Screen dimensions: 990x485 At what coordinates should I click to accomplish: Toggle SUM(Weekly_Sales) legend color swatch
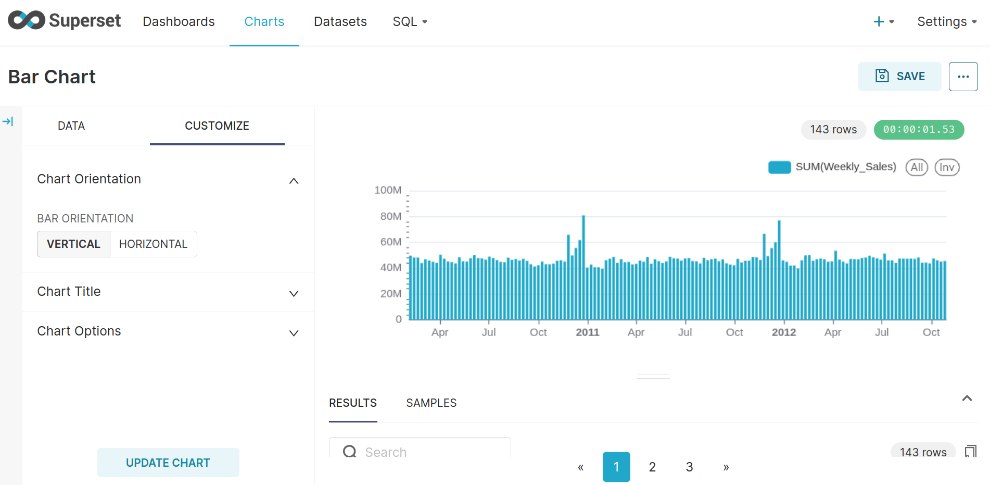(x=779, y=167)
